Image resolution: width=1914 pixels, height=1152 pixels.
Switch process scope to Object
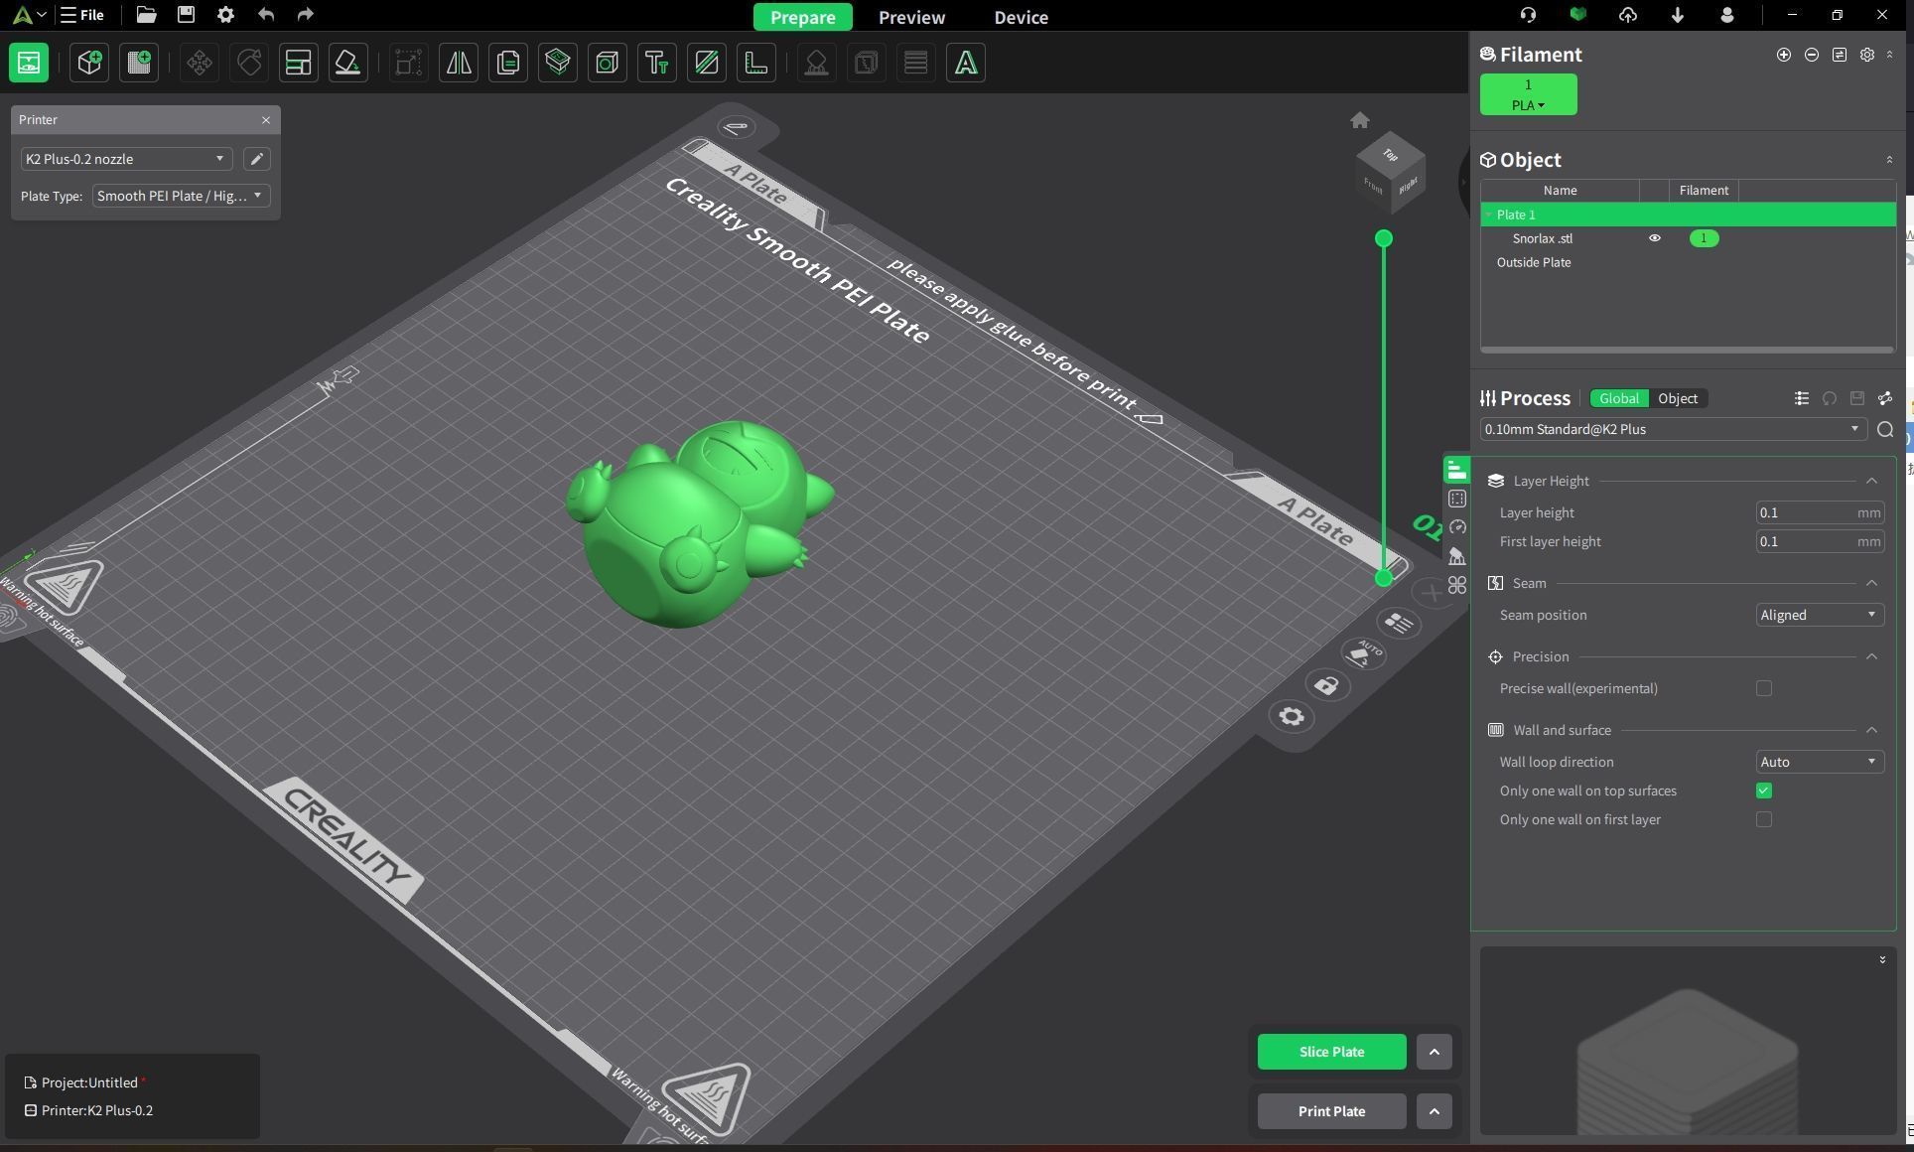1678,398
